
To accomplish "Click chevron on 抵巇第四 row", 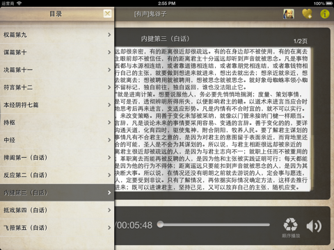I will [109, 210].
